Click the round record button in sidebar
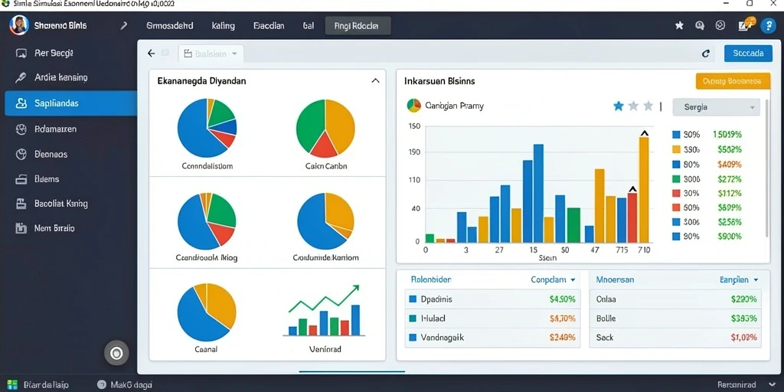784x392 pixels. (x=116, y=354)
